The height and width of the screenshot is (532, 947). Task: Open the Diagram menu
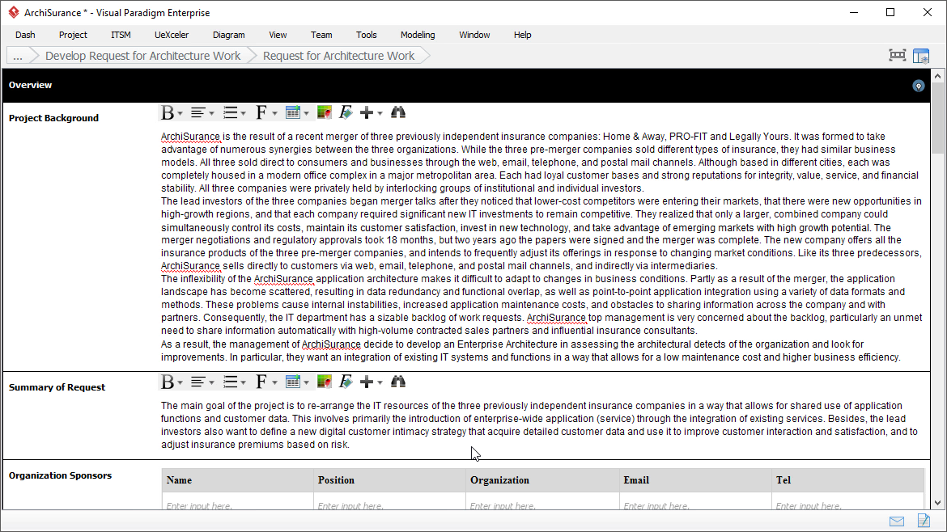pyautogui.click(x=229, y=35)
